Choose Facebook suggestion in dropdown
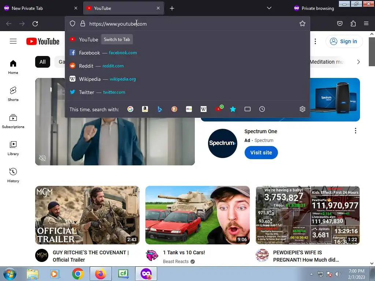The width and height of the screenshot is (375, 281). 187,53
